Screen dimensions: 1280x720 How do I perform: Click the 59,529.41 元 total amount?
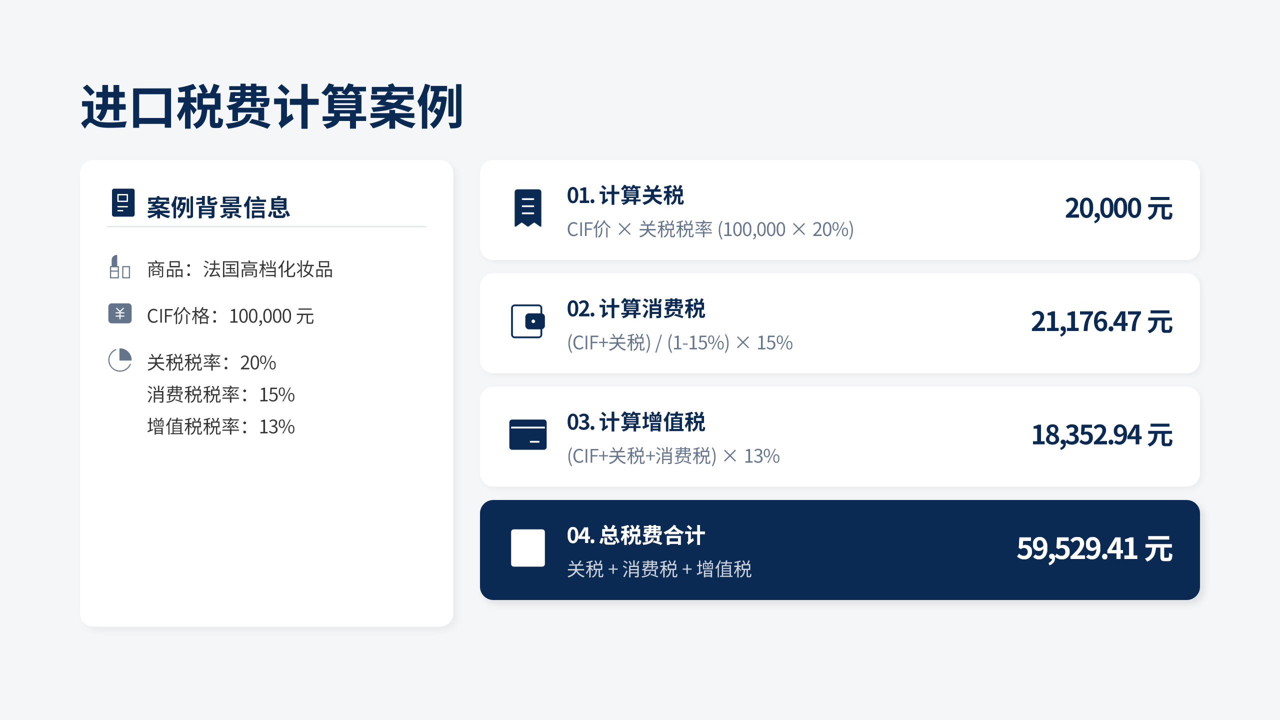(1094, 548)
